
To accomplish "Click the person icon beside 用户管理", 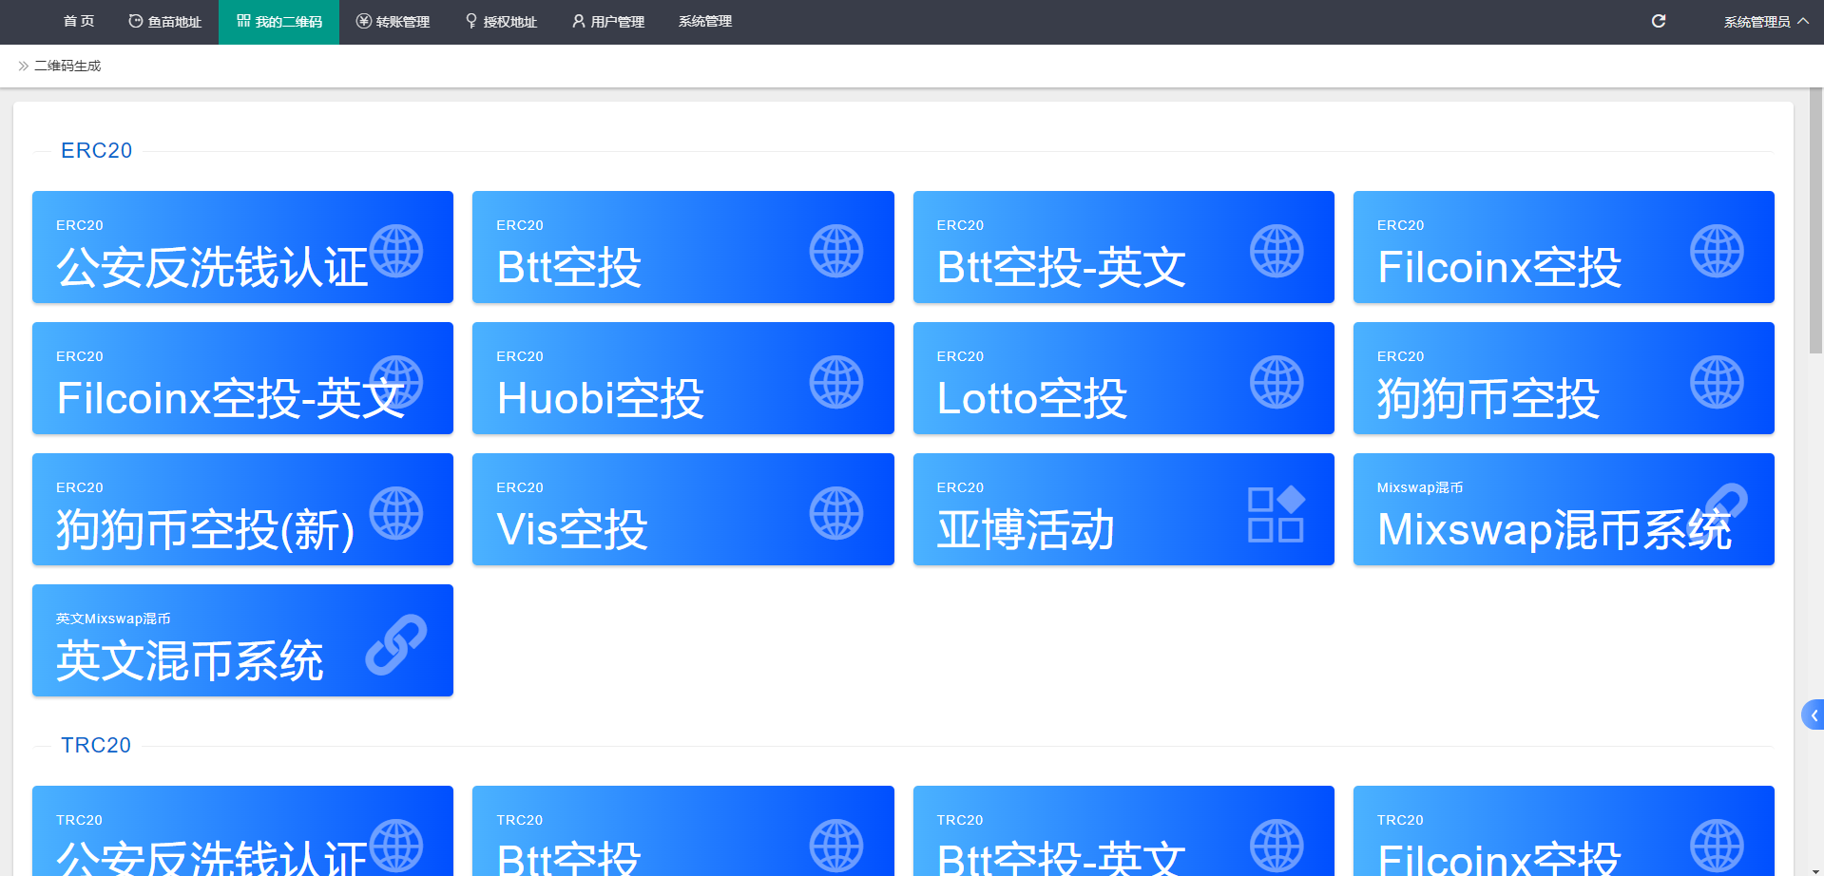I will point(577,20).
